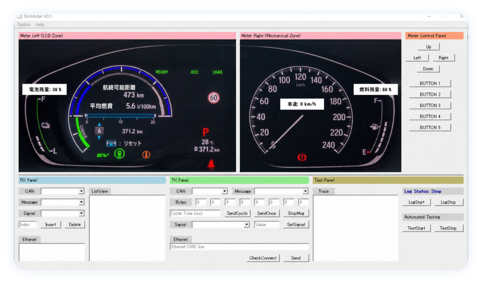The width and height of the screenshot is (482, 284).
Task: Click the red brake warning icon
Action: tap(302, 157)
